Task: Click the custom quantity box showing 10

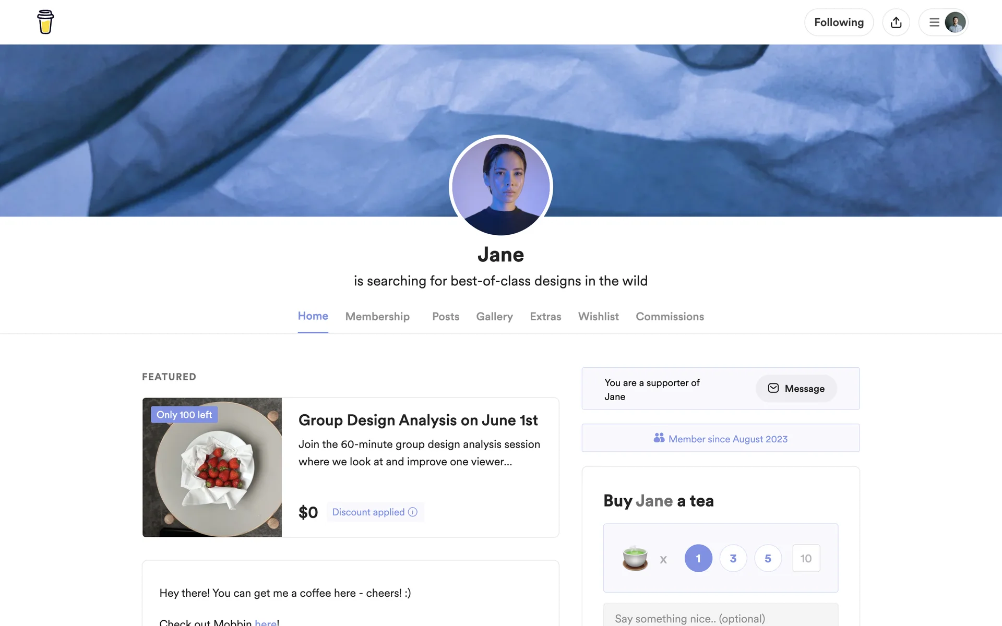Action: pyautogui.click(x=806, y=558)
